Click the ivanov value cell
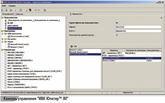 click(x=154, y=61)
